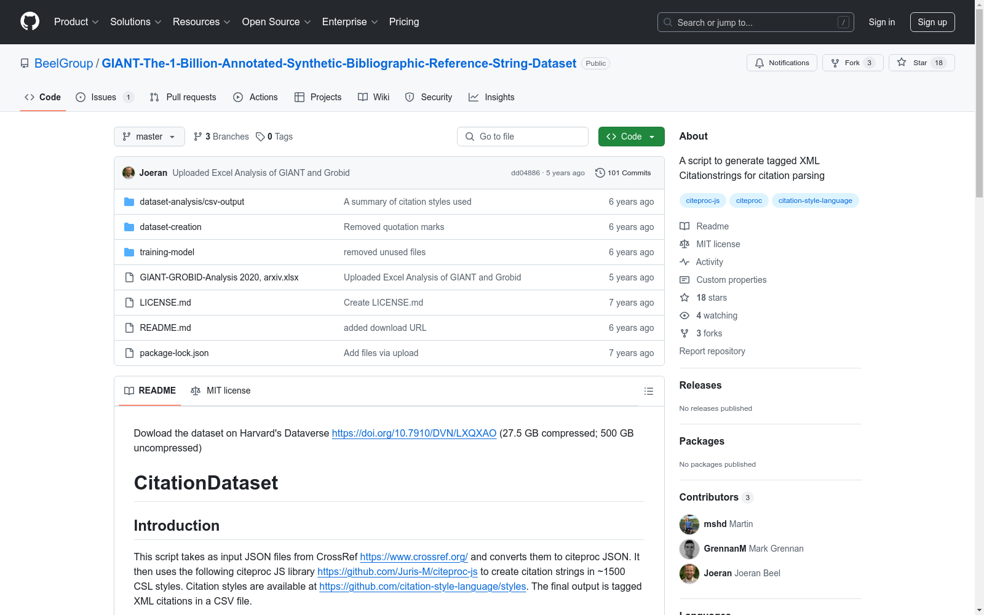Click file icon beside GIANT-GROBID-Analysis xlsx

point(129,277)
